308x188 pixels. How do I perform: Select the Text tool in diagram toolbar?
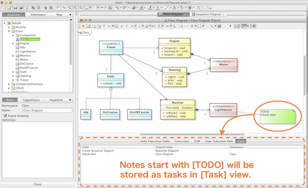tap(192, 26)
